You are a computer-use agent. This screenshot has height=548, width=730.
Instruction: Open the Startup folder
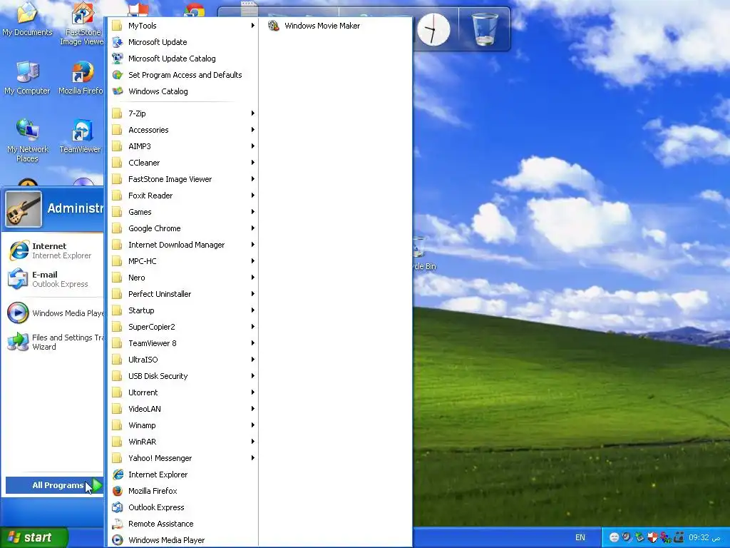[x=182, y=310]
